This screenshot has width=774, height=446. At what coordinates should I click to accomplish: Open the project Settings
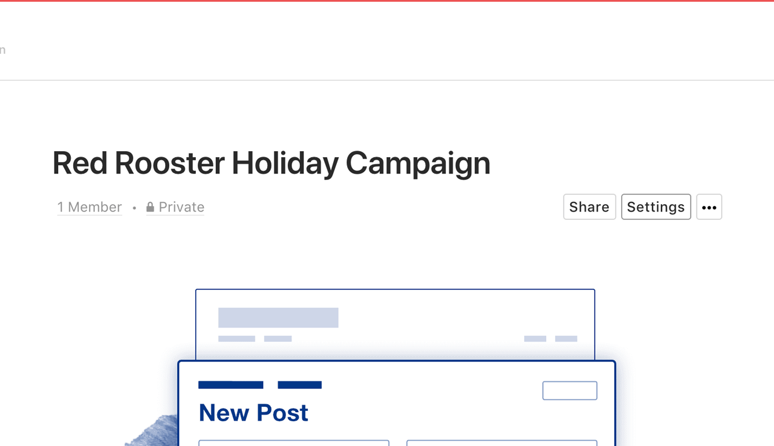point(656,207)
